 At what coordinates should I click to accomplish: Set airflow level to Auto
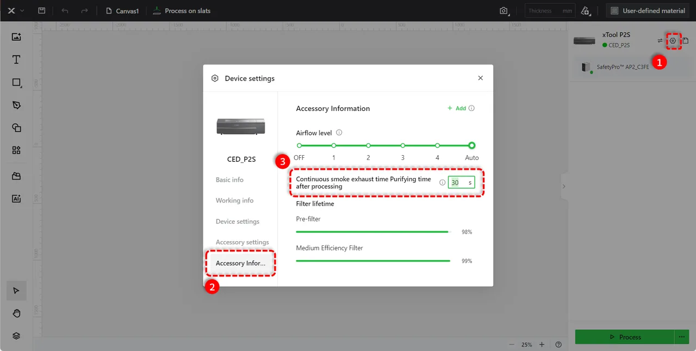[472, 145]
